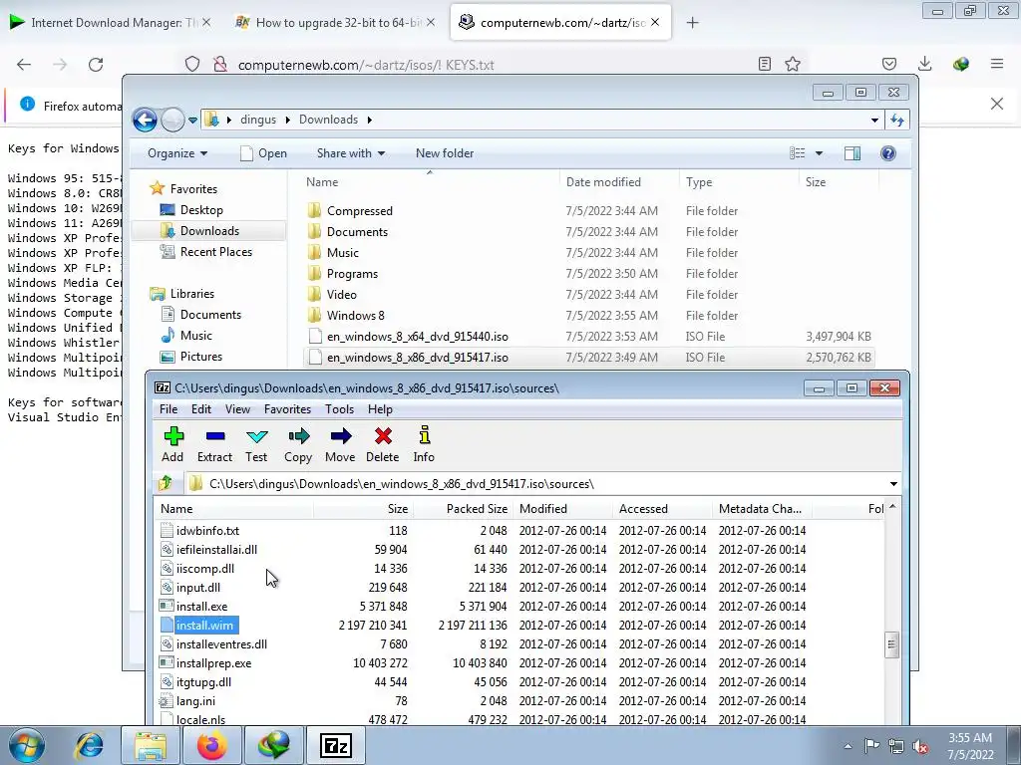The height and width of the screenshot is (765, 1021).
Task: Click Firefox icon on the taskbar
Action: (212, 745)
